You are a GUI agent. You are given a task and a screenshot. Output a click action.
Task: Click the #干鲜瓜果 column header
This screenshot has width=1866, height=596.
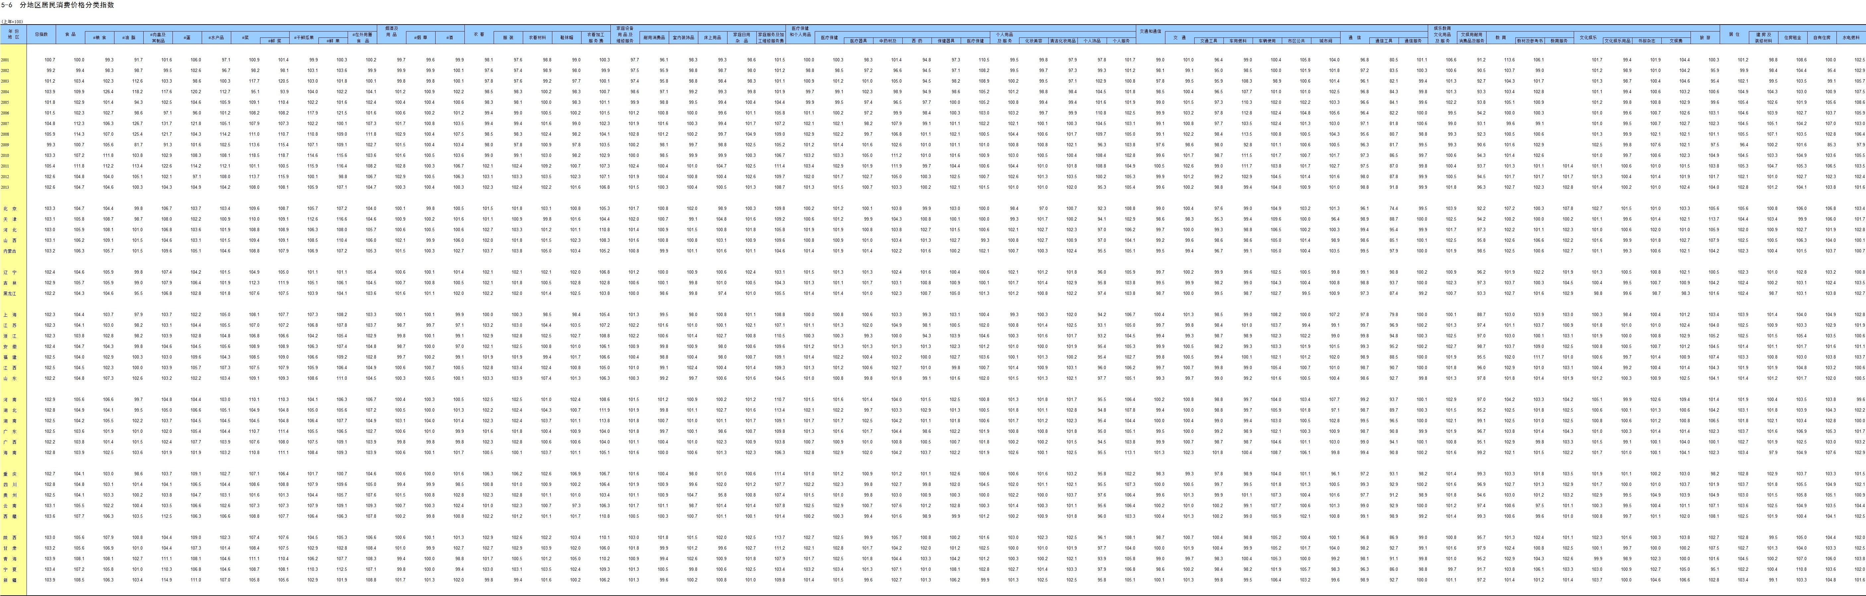304,38
